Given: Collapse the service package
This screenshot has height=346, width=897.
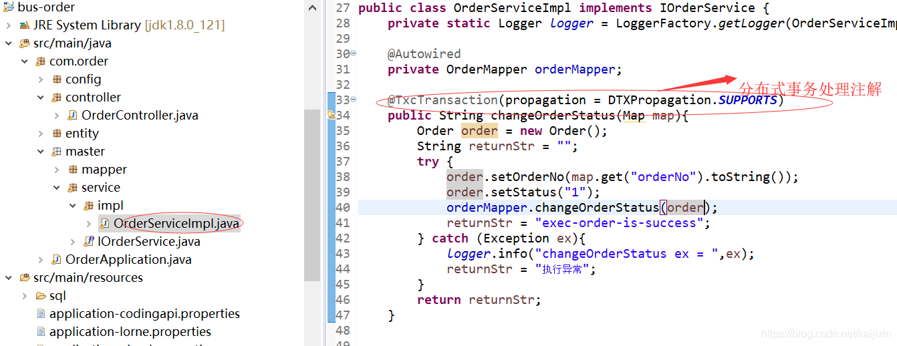Looking at the screenshot, I should 56,188.
